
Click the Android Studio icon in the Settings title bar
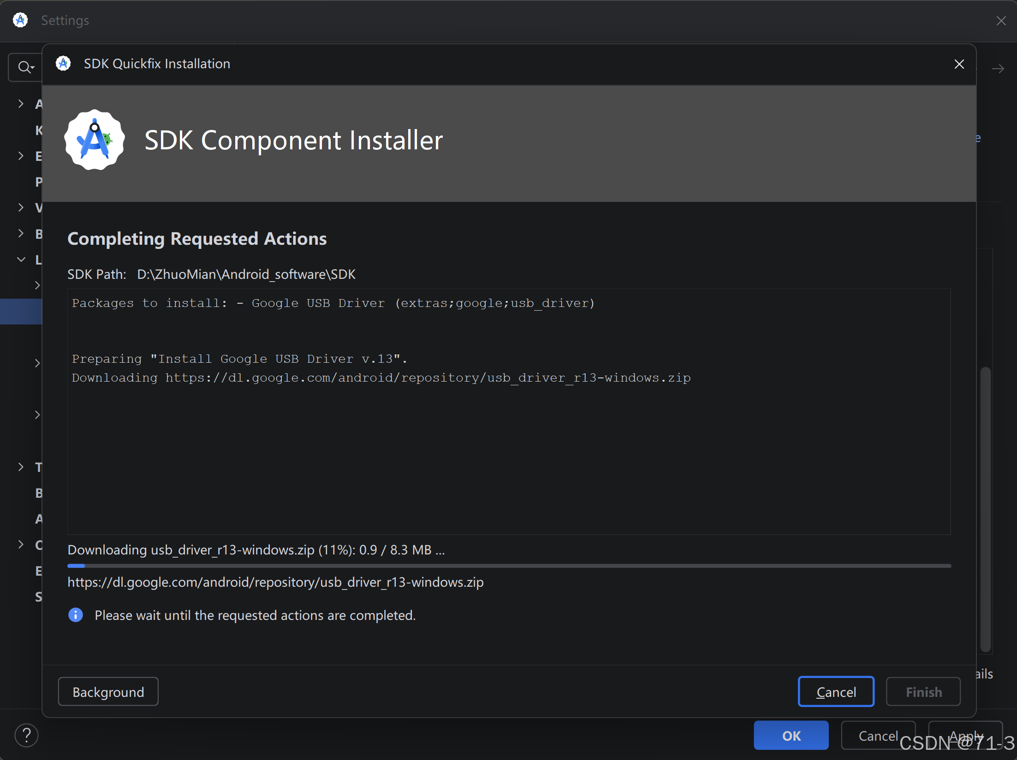pos(20,20)
